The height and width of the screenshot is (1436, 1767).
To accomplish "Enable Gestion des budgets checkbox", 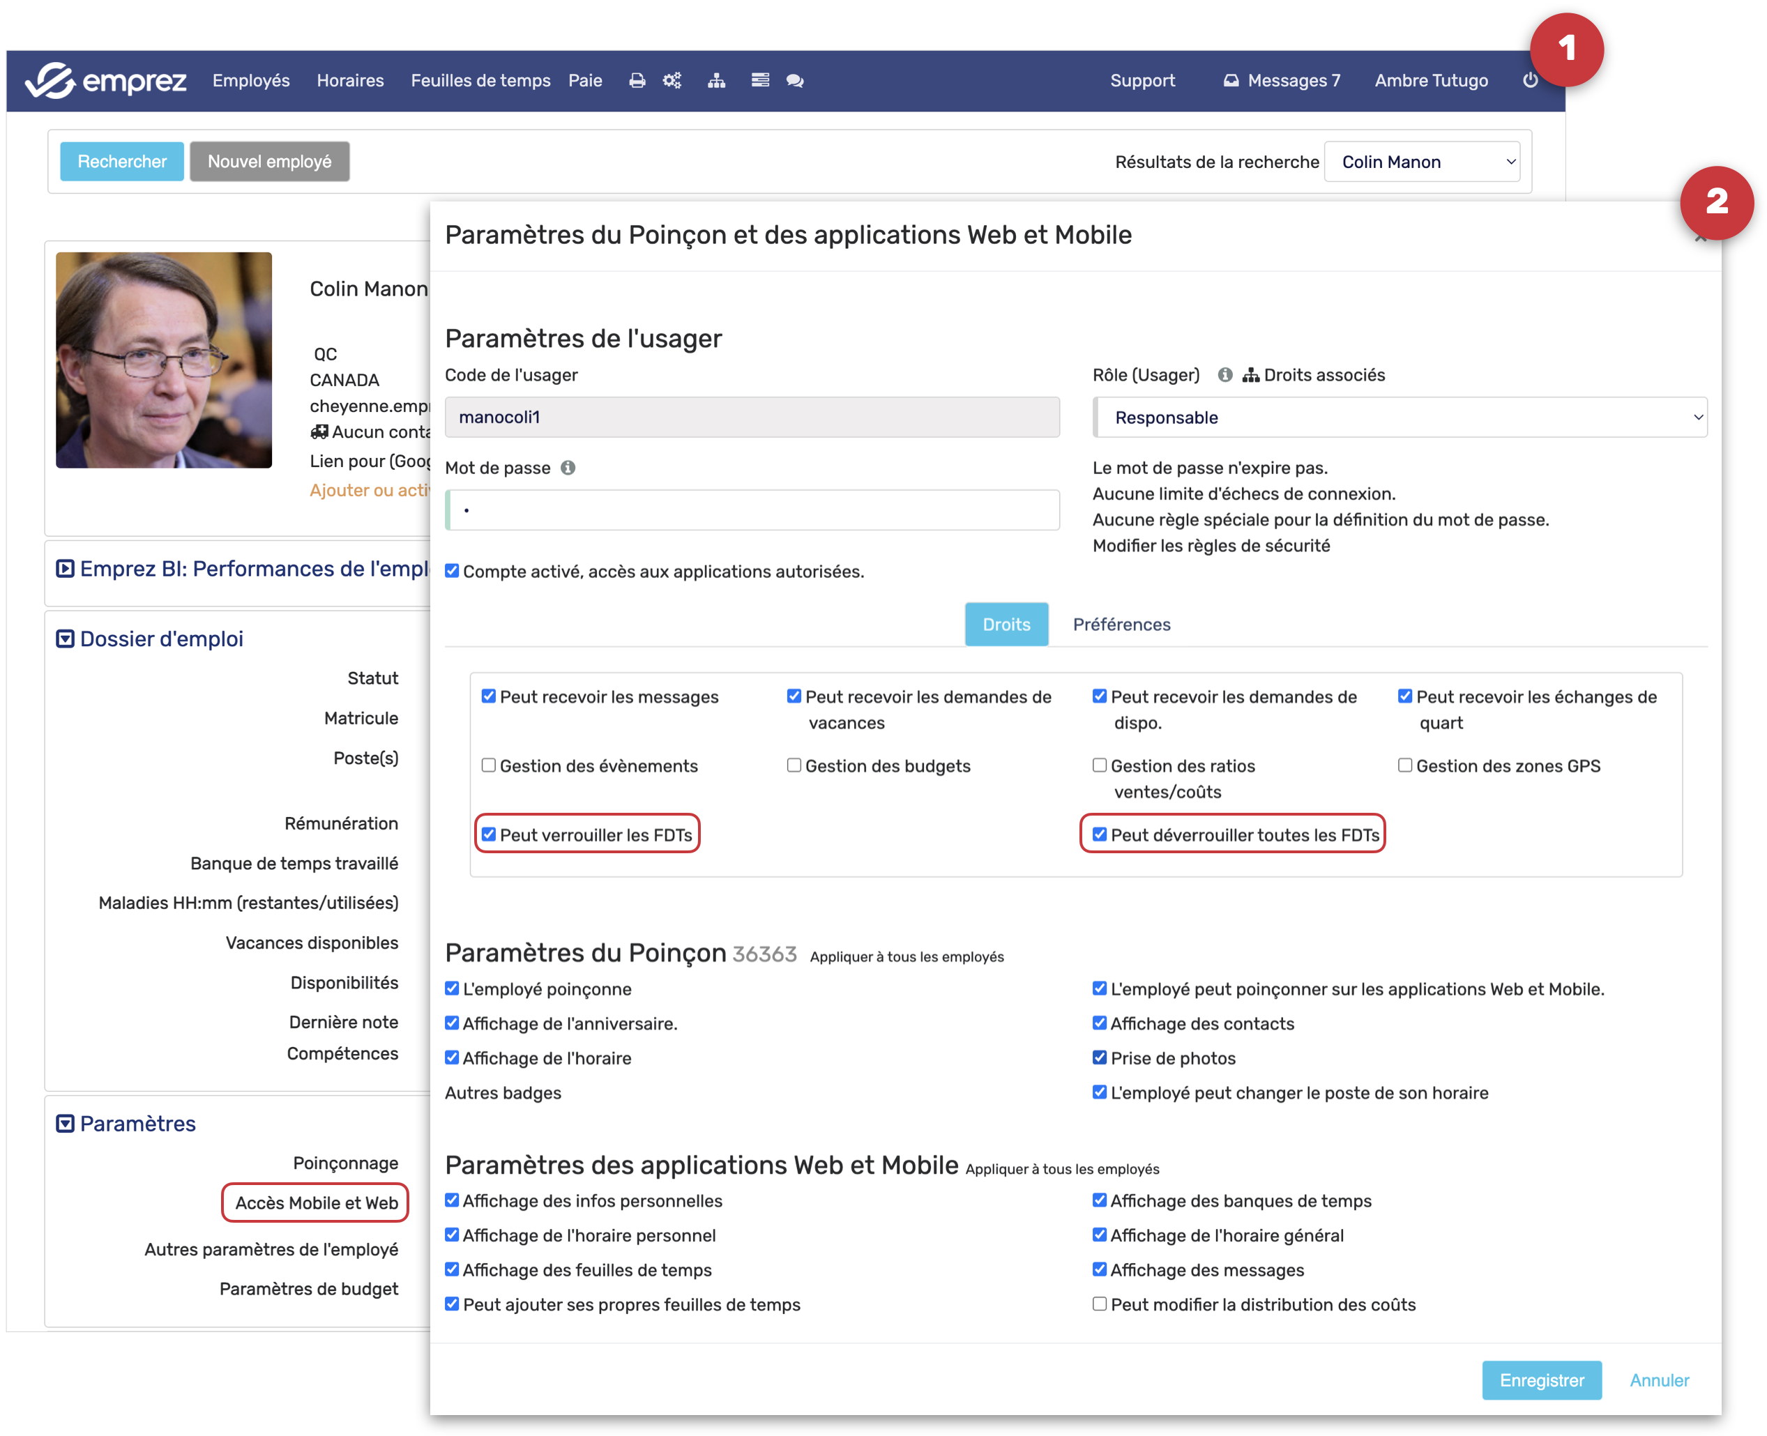I will [794, 766].
